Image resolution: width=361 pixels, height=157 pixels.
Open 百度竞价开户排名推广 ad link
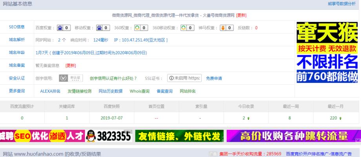point(319,154)
